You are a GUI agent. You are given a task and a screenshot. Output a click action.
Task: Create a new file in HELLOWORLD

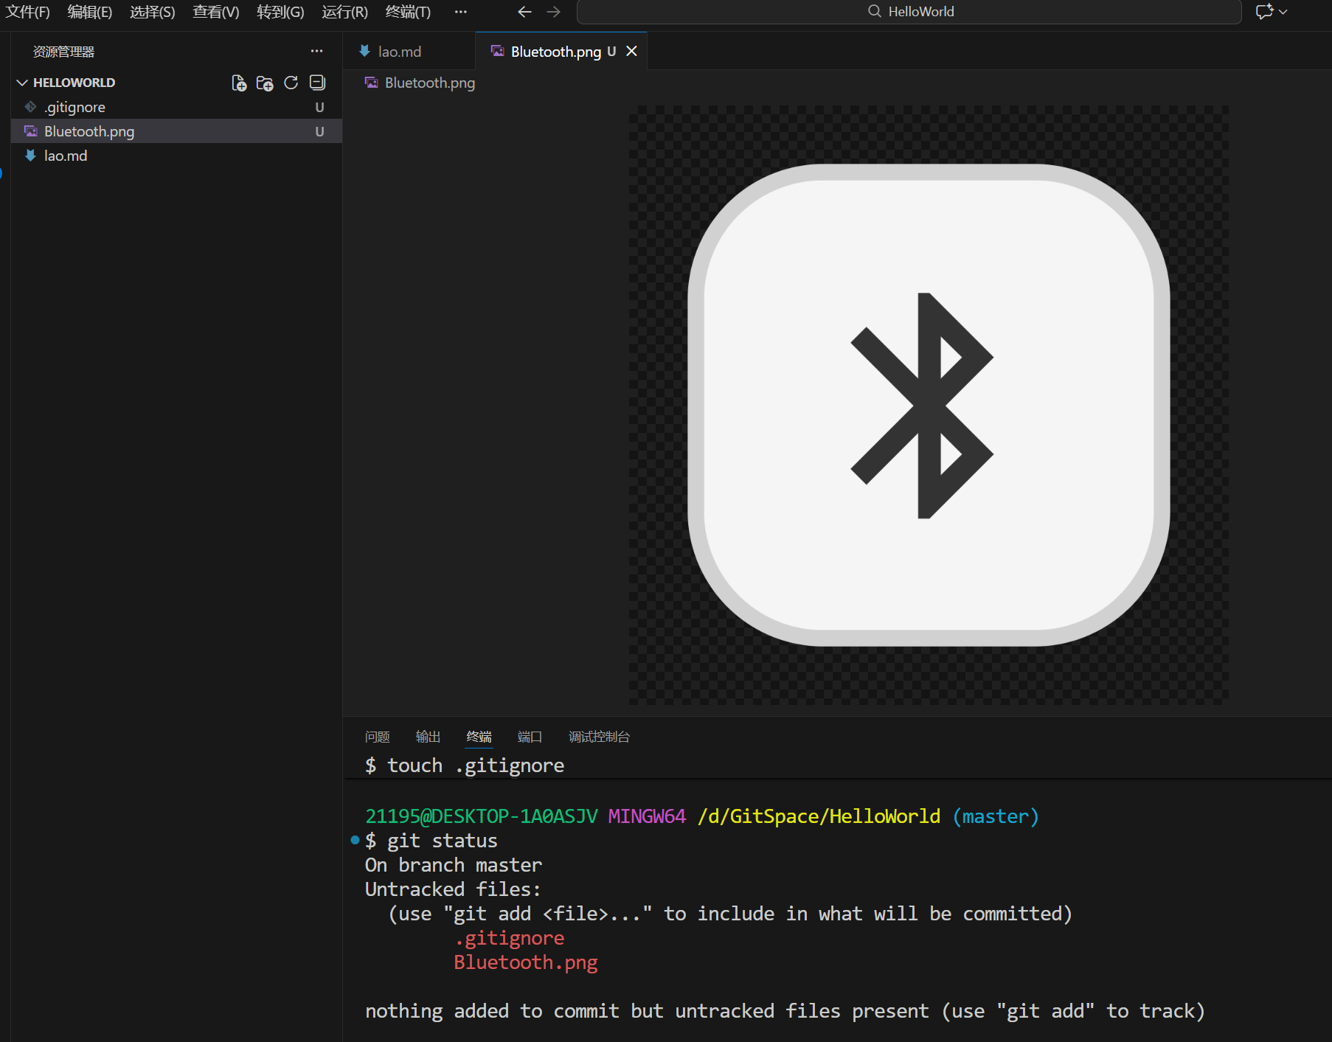click(x=238, y=83)
